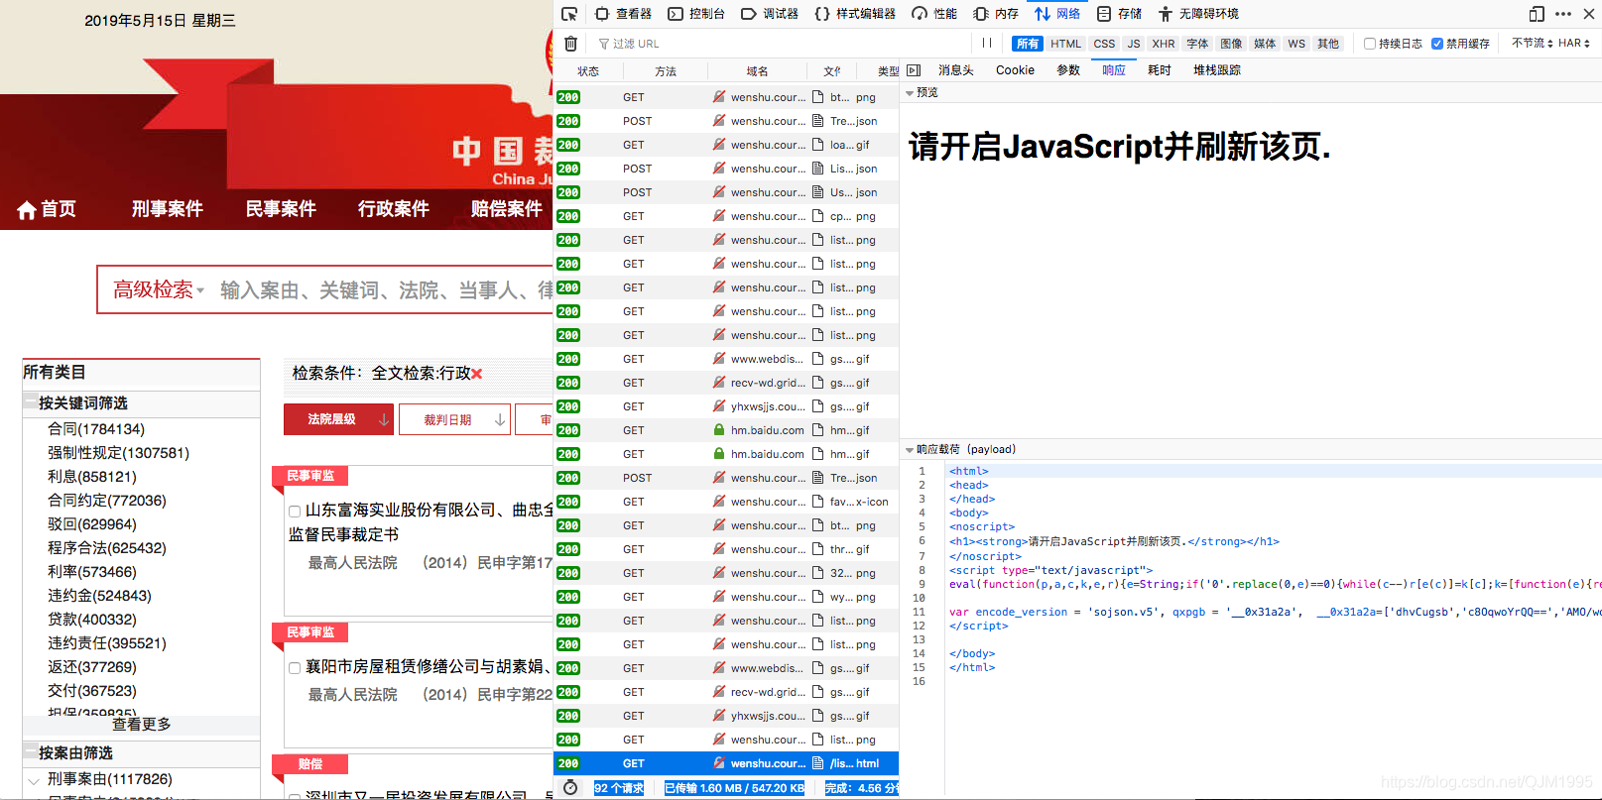Remove search condition 行政 red X
The height and width of the screenshot is (800, 1602).
(x=477, y=374)
